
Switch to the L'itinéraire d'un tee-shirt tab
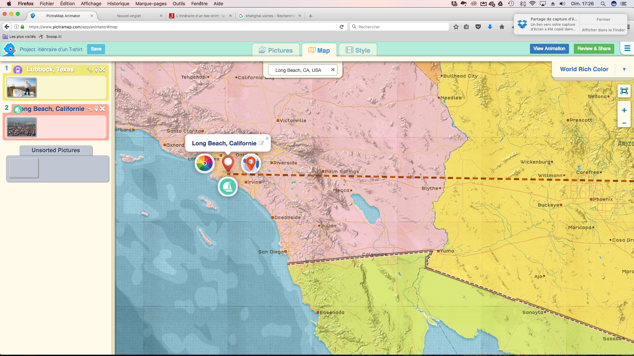pyautogui.click(x=200, y=16)
